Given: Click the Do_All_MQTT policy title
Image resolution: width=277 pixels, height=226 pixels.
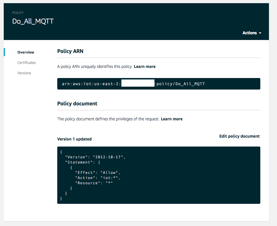Looking at the screenshot, I should [33, 21].
